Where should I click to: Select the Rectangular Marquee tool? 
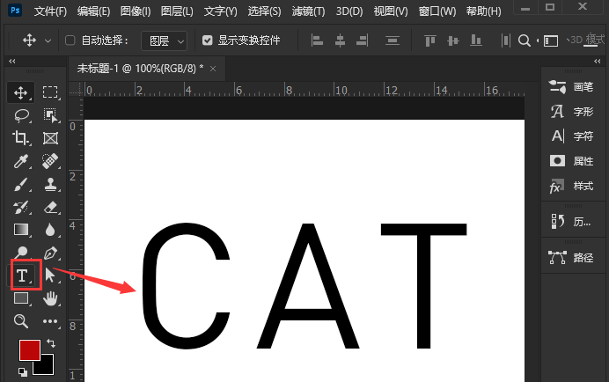click(x=50, y=92)
